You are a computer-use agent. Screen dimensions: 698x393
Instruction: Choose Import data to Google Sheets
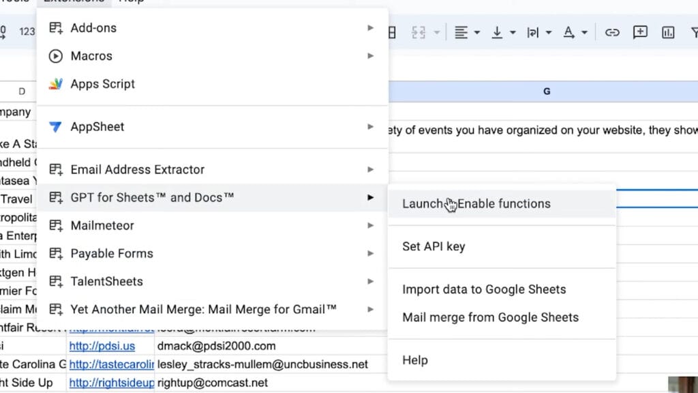point(502,289)
